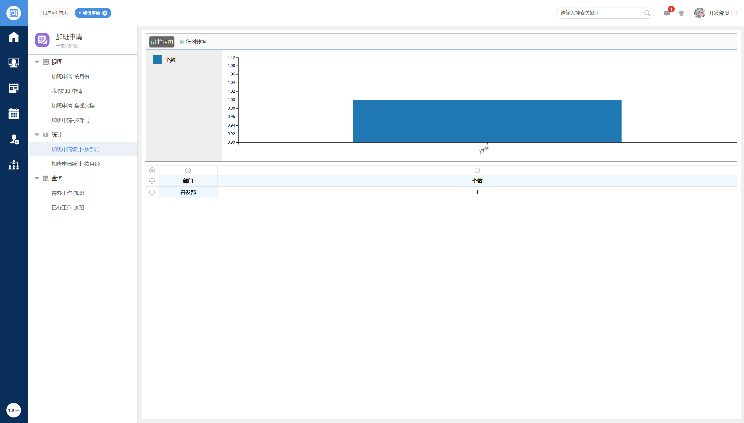
Task: Open the calendar icon in sidebar
Action: tap(14, 114)
